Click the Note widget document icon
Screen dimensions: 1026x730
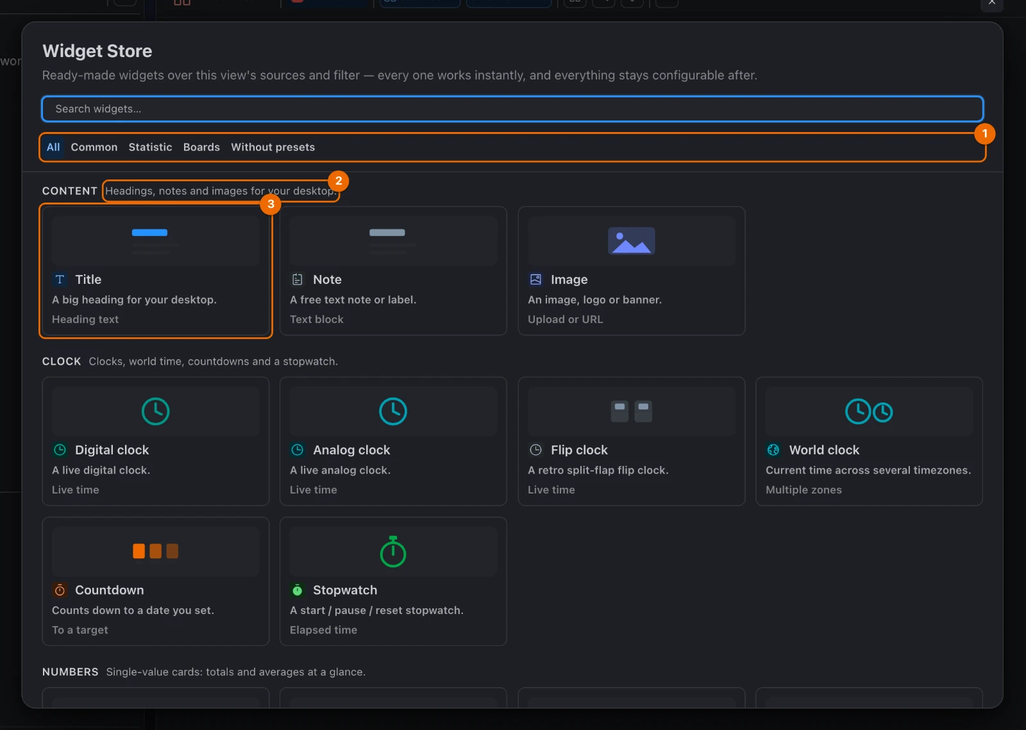298,279
